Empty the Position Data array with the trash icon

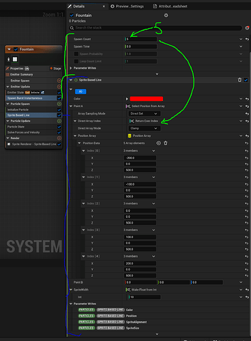pos(166,143)
